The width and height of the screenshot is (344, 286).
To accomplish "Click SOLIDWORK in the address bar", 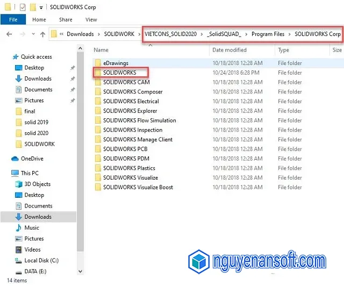I will (119, 34).
